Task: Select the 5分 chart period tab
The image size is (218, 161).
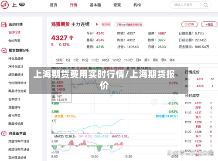Action: (x=76, y=60)
